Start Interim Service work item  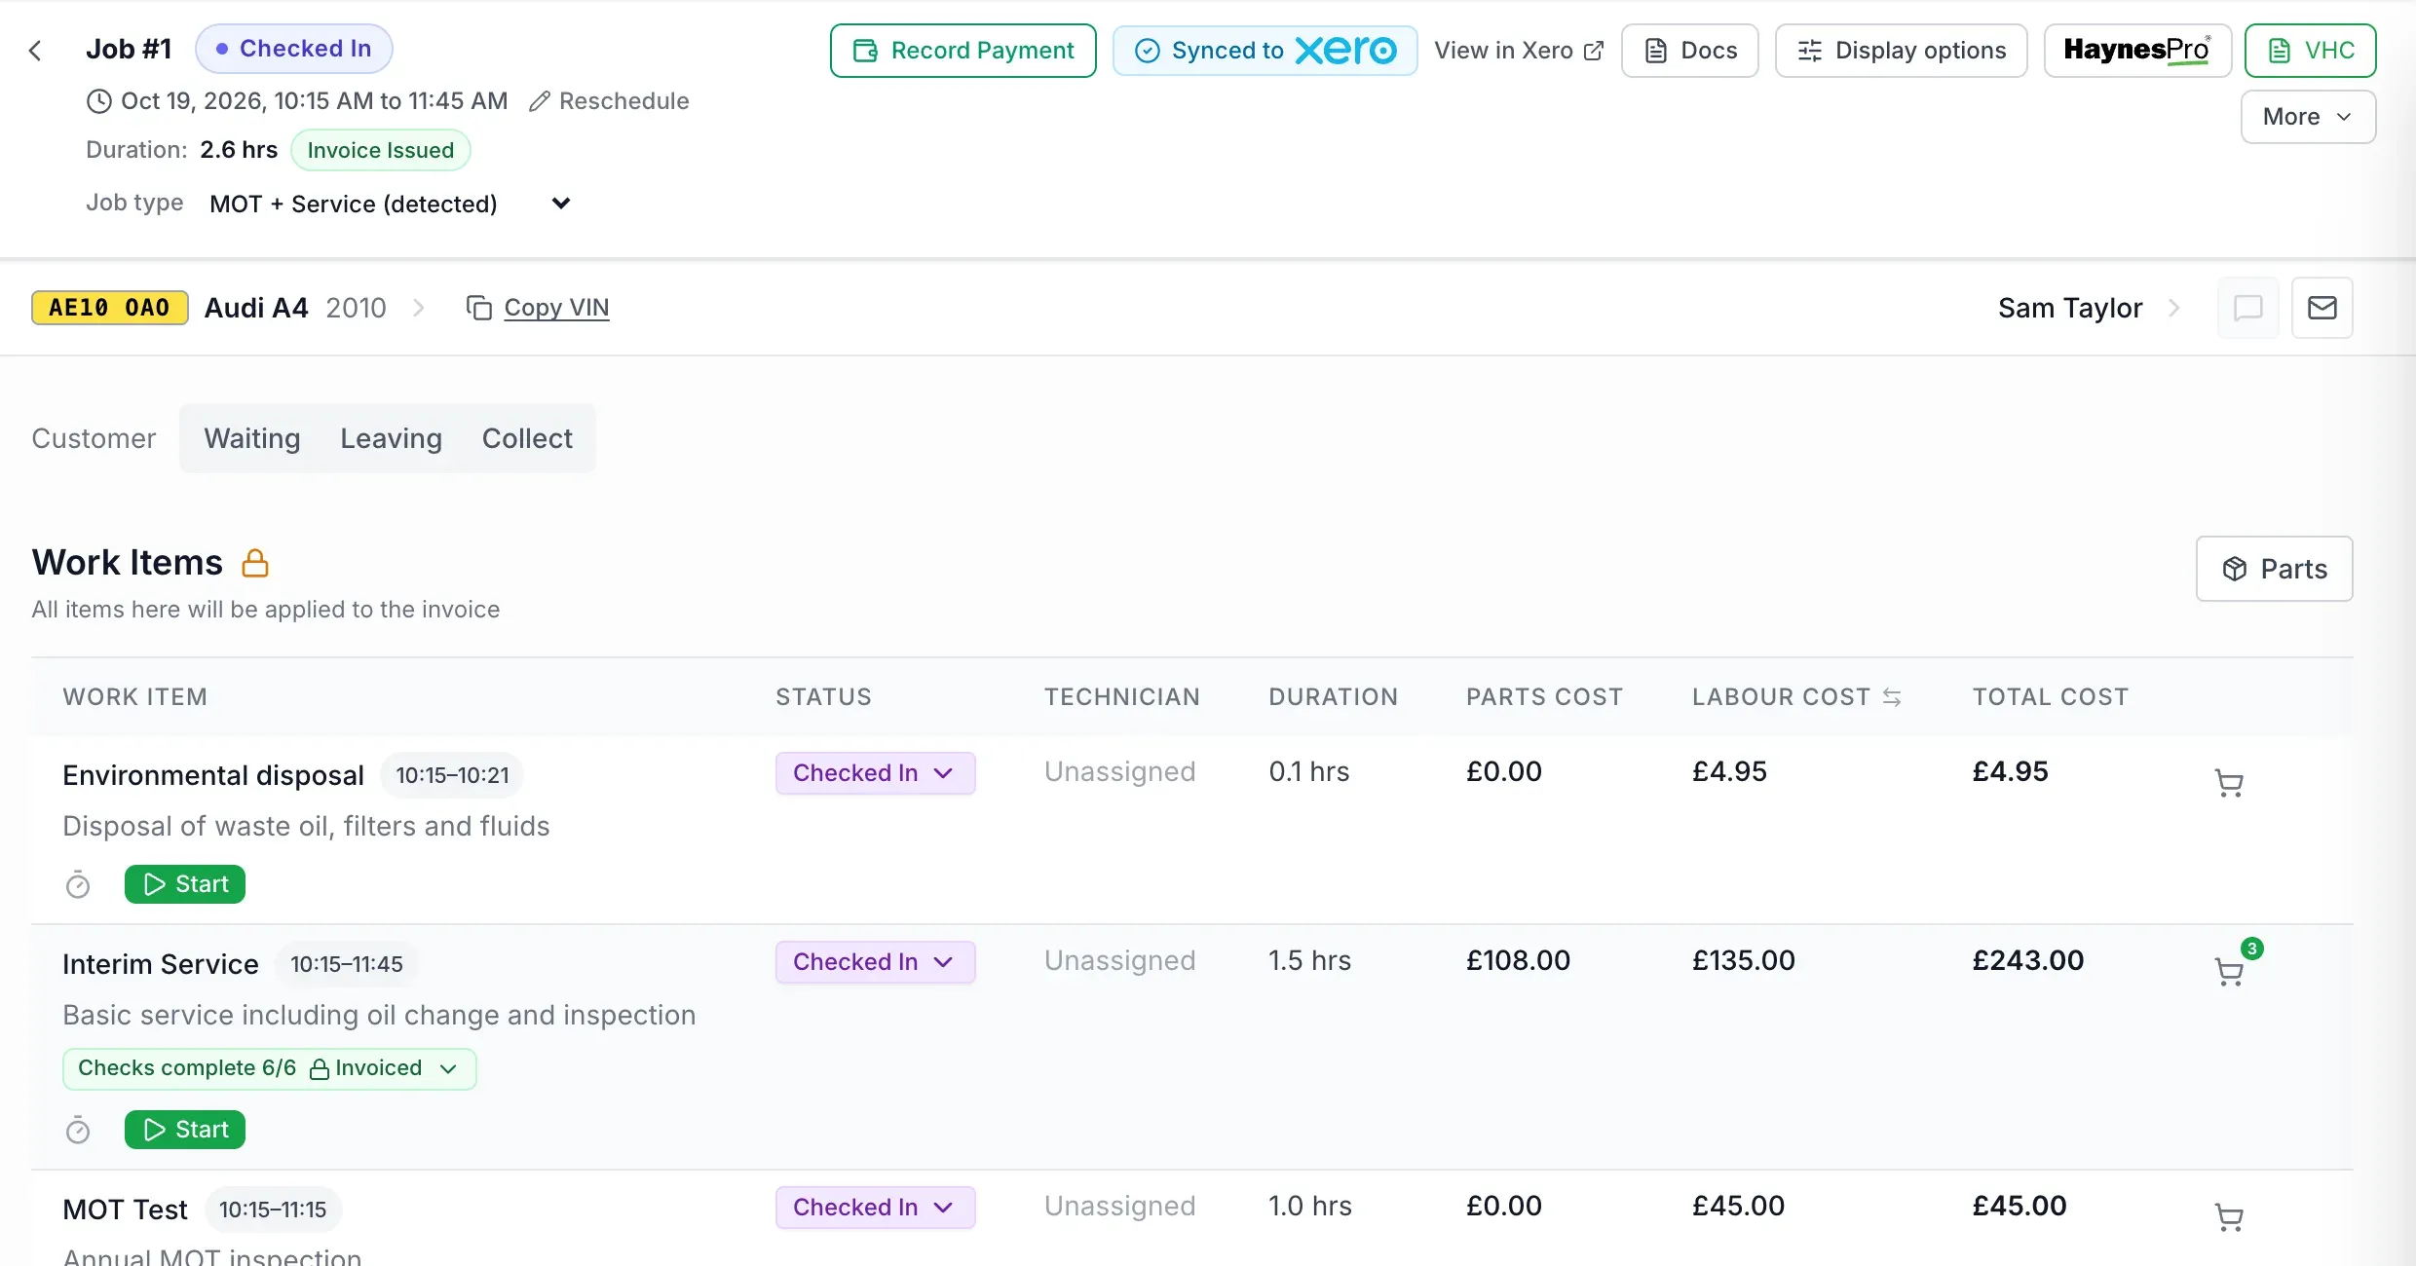point(185,1130)
